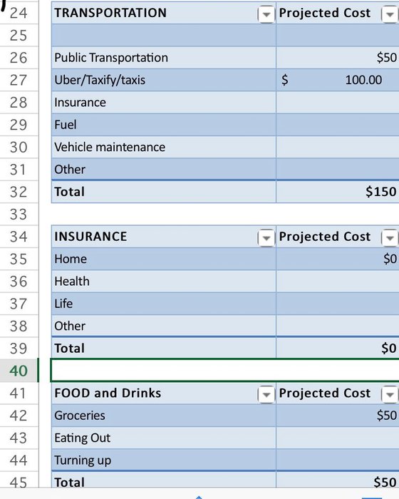Select the Uber/Taxify/taxis cell

tap(164, 80)
